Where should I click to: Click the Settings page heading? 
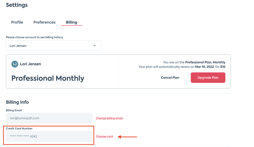coord(17,5)
